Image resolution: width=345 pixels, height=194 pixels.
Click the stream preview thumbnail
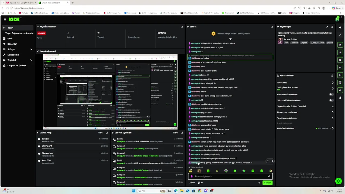point(110,92)
